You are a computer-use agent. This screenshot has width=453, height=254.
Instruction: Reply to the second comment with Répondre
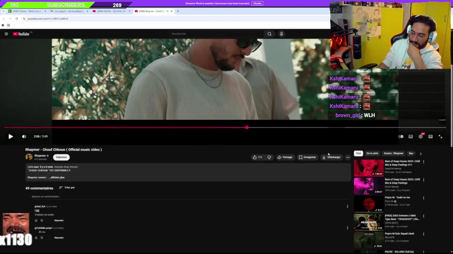click(59, 238)
